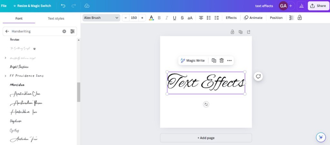Expand the FF Providence Sans font group
Image resolution: width=330 pixels, height=145 pixels.
coord(5,76)
